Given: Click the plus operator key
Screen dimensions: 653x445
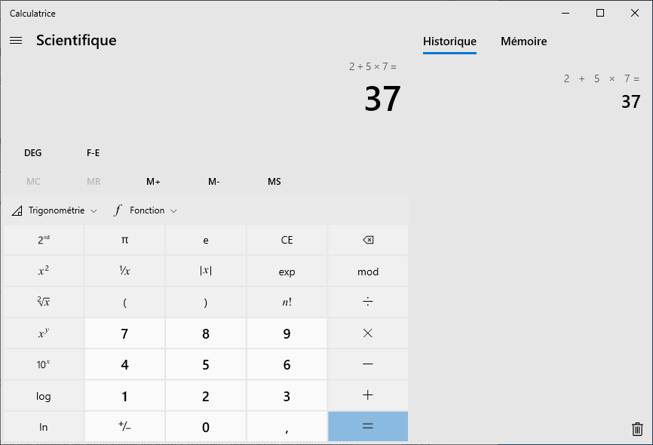Looking at the screenshot, I should click(368, 395).
